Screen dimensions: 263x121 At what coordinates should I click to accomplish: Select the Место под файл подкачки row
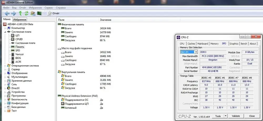77,48
